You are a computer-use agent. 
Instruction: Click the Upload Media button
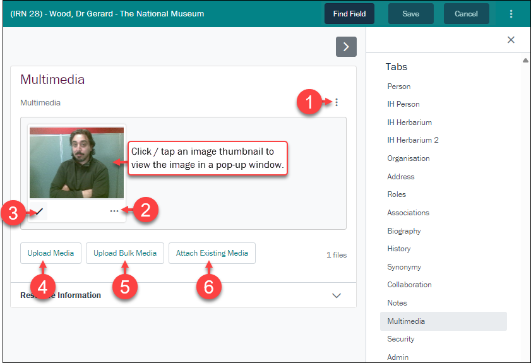(51, 253)
